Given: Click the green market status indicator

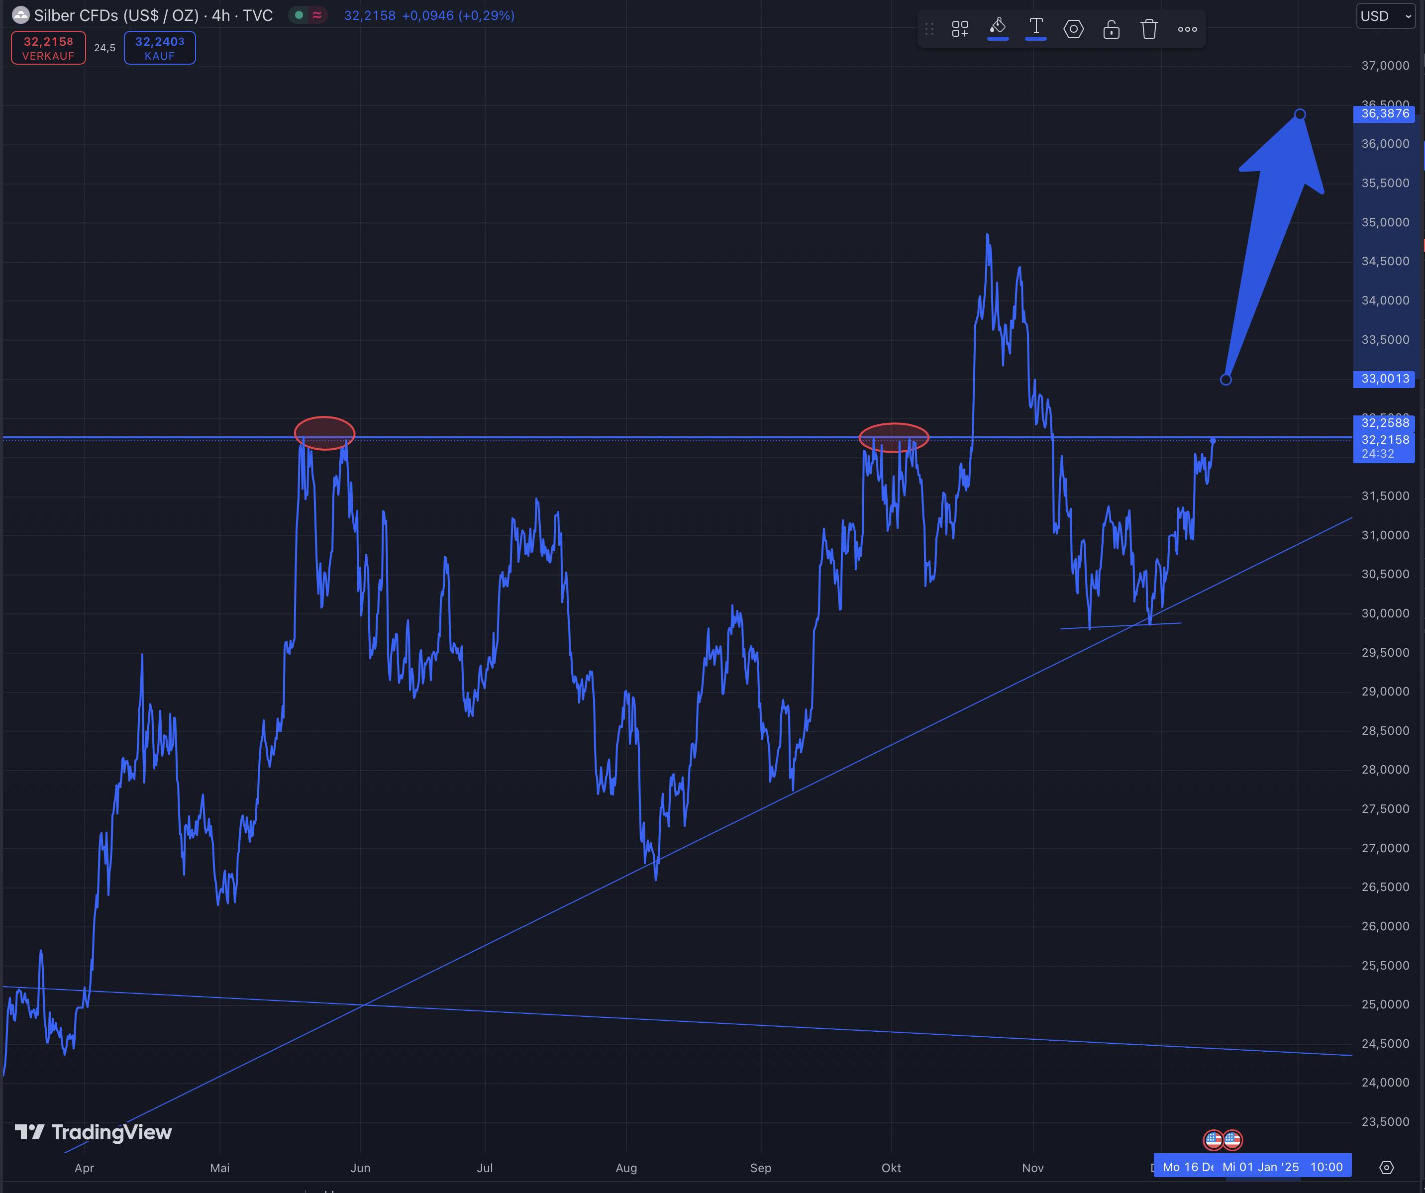Looking at the screenshot, I should pos(299,15).
